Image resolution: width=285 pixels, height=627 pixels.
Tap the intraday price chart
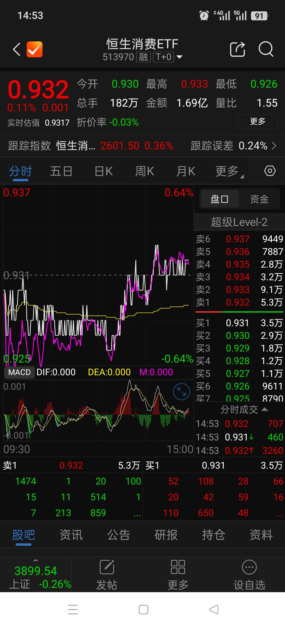(98, 275)
